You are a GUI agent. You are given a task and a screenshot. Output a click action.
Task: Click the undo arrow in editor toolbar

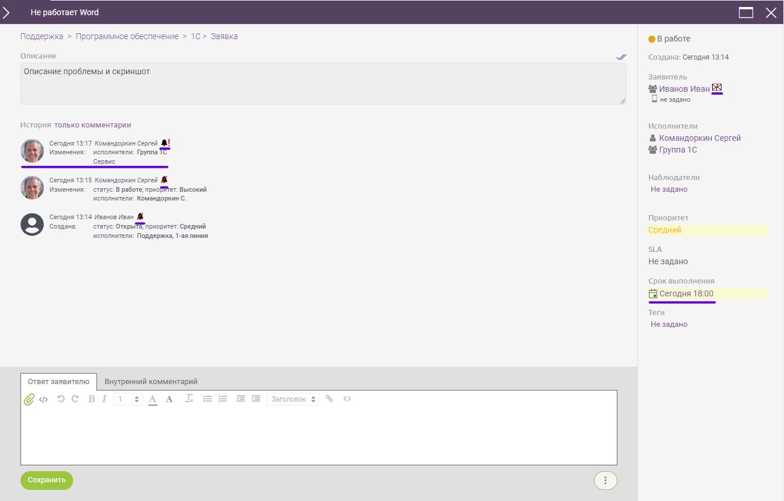click(x=61, y=399)
